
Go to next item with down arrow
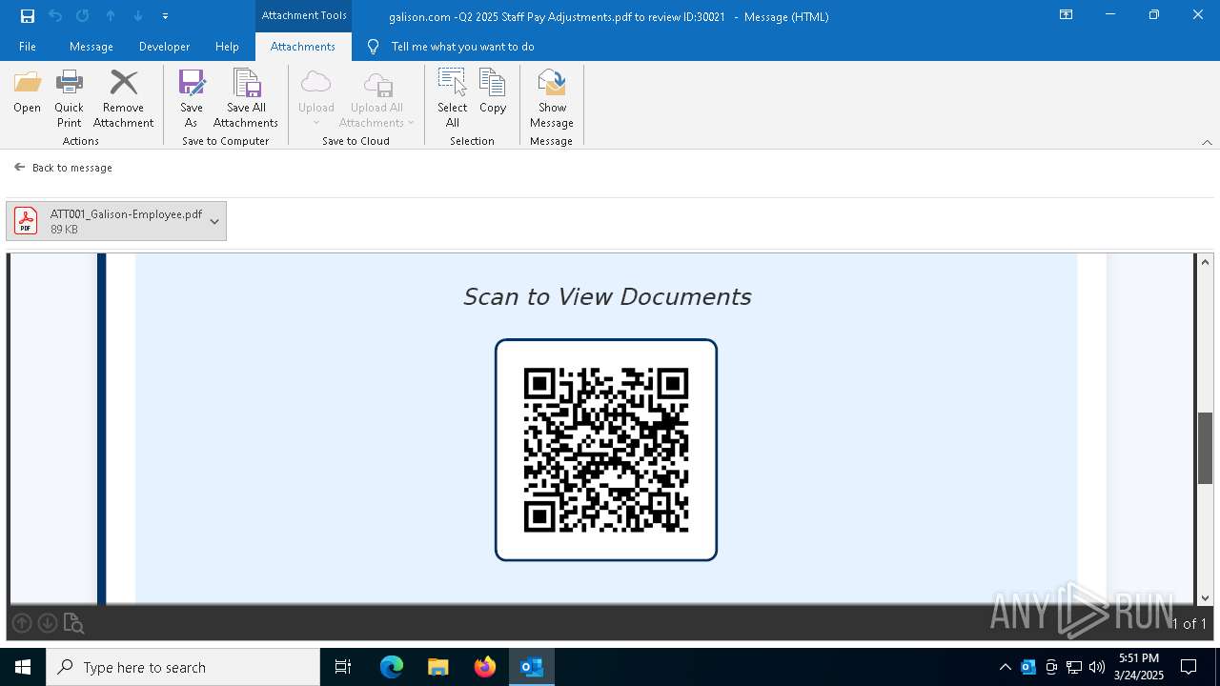(138, 16)
